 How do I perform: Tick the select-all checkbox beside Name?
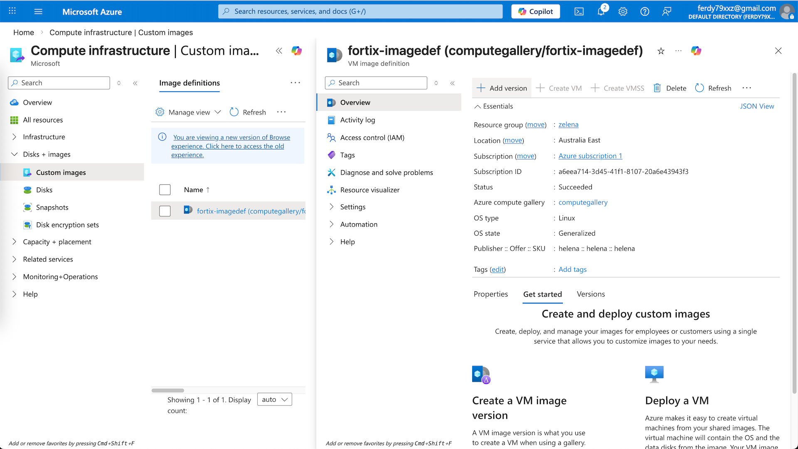(165, 190)
